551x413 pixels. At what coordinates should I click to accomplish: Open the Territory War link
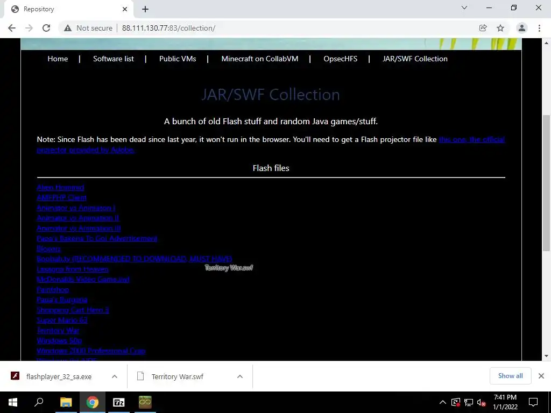58,330
